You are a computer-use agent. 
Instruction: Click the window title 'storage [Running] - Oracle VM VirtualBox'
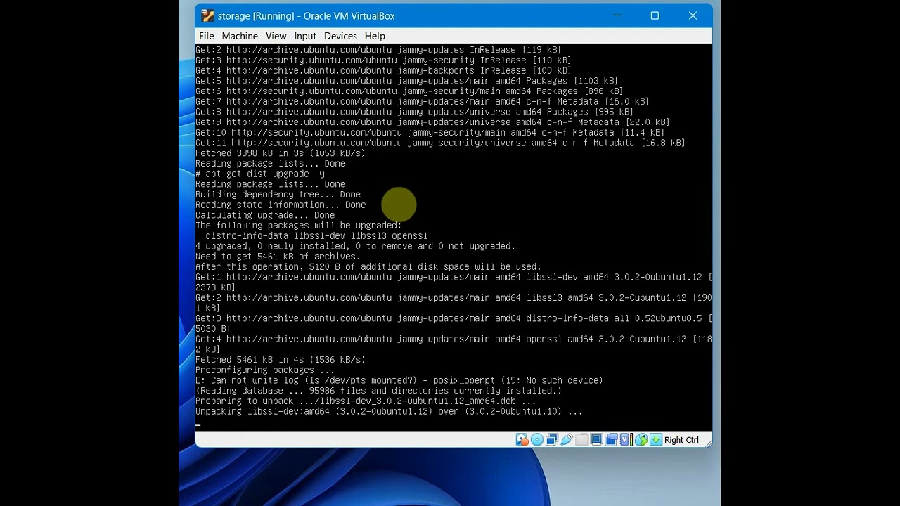tap(306, 15)
